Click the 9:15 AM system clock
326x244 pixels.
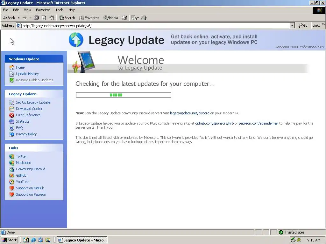(x=314, y=240)
